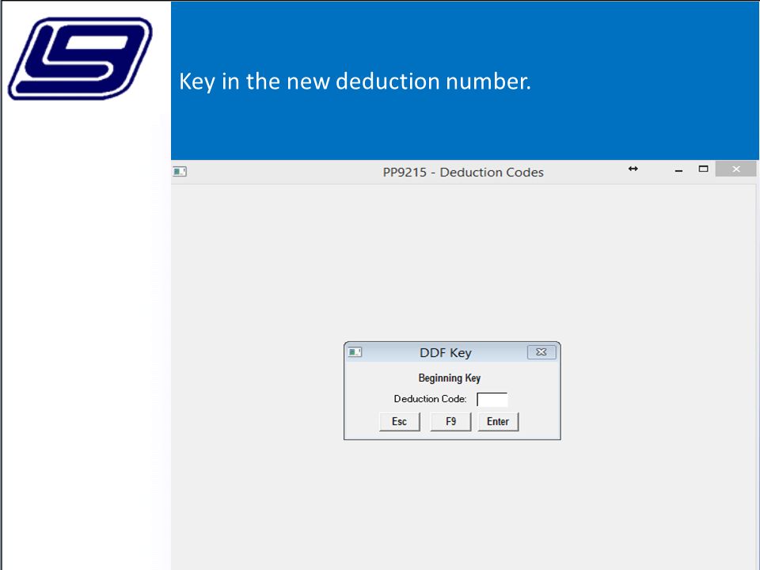Viewport: 760px width, 570px height.
Task: Click the 'DDF Key' dialog title
Action: [446, 353]
